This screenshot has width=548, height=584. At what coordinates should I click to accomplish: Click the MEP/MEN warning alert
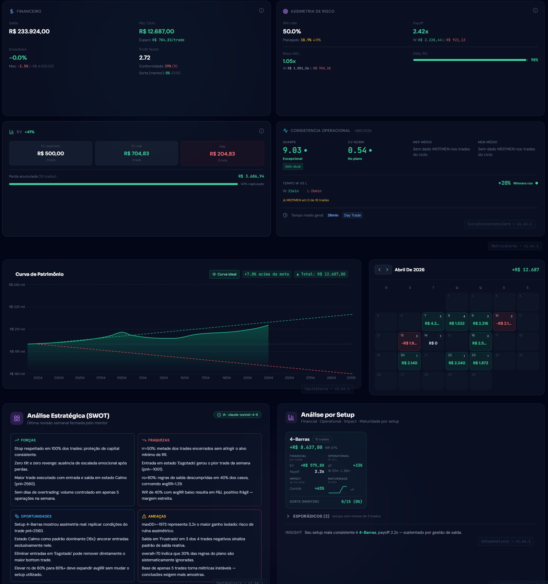(x=306, y=200)
